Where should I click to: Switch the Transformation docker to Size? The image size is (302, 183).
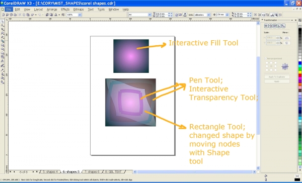coord(279,26)
